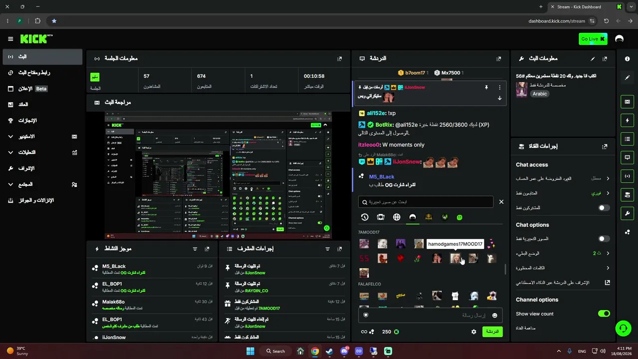Image resolution: width=638 pixels, height=359 pixels.
Task: Pop out the معلومات البث panel
Action: 605,58
